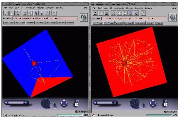
Task: Click the Netscape logo in the red cube window
Action: pos(173,18)
